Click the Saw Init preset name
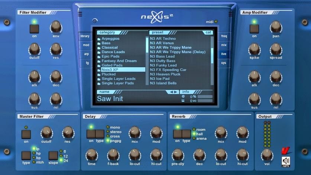311x175 pixels. [110, 98]
